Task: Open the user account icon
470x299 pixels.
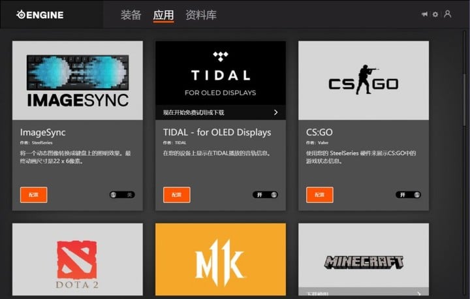Action: [448, 14]
